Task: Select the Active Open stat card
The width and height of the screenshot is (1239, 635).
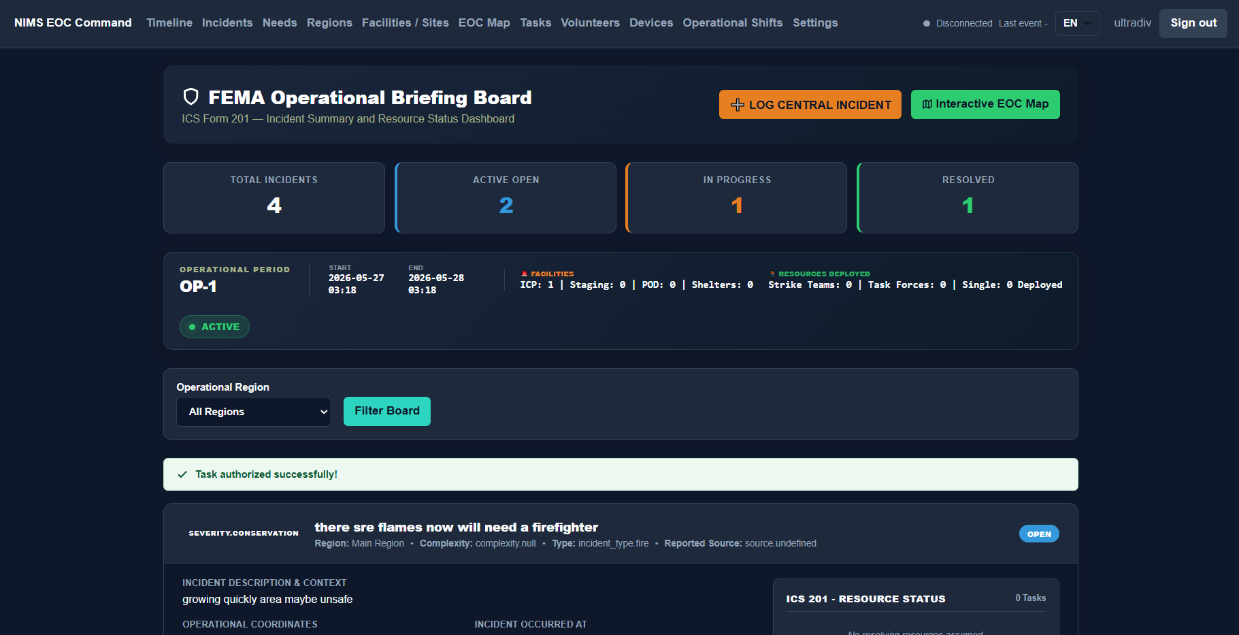Action: point(506,197)
